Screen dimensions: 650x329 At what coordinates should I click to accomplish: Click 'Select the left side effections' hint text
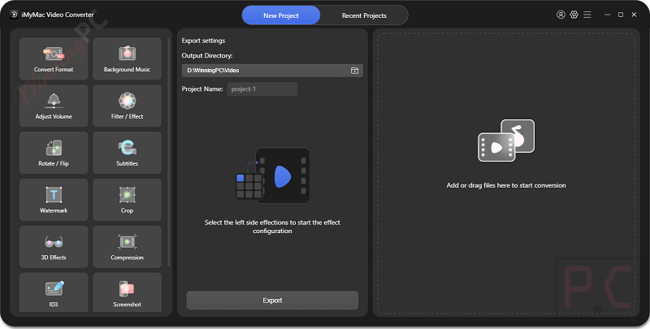tap(272, 227)
